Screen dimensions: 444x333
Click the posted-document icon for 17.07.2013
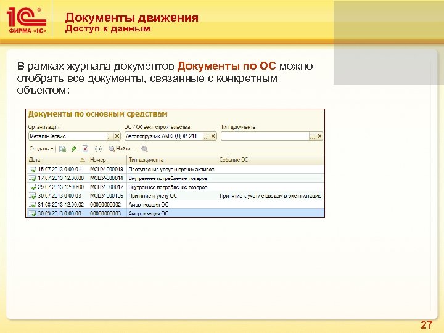[32, 178]
